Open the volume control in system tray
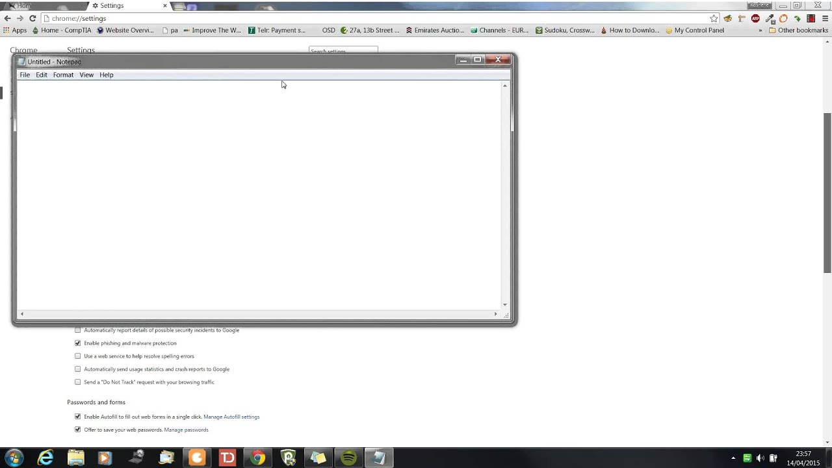832x468 pixels. tap(760, 458)
